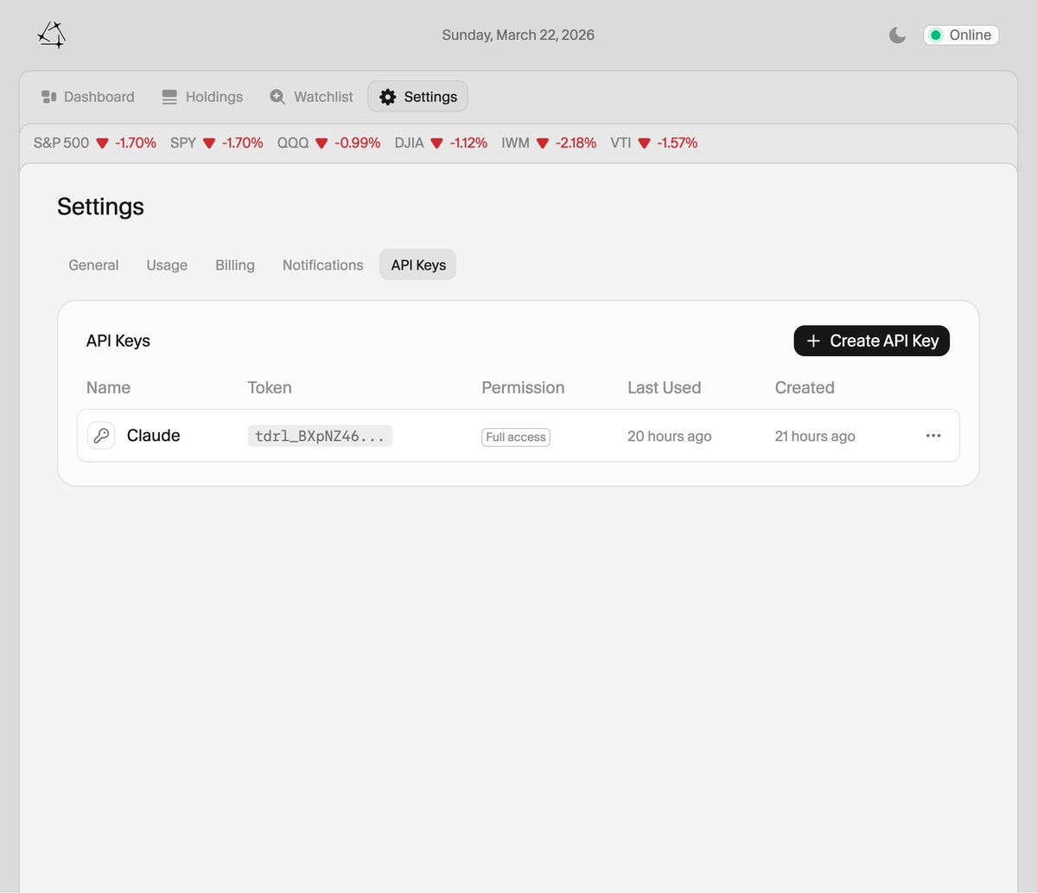
Task: Click the IWM ticker entry
Action: coord(549,143)
